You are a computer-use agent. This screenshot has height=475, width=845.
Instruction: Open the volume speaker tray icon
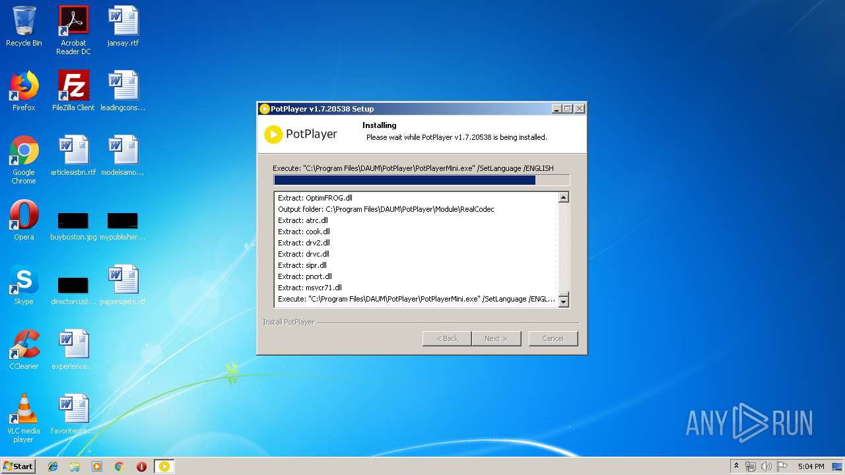766,466
